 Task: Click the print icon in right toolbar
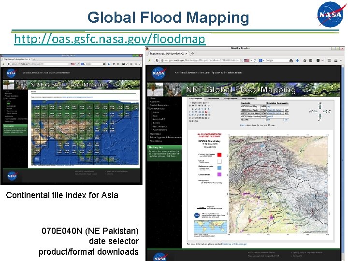coord(336,60)
